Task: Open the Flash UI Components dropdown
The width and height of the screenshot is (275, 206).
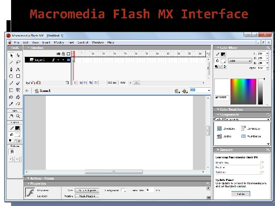Action: pyautogui.click(x=242, y=119)
